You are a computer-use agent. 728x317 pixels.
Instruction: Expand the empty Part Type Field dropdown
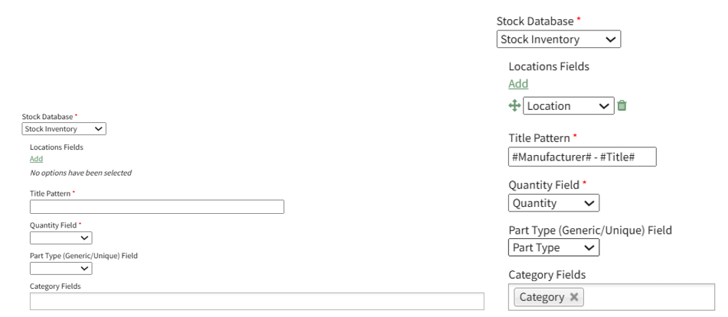coord(60,268)
